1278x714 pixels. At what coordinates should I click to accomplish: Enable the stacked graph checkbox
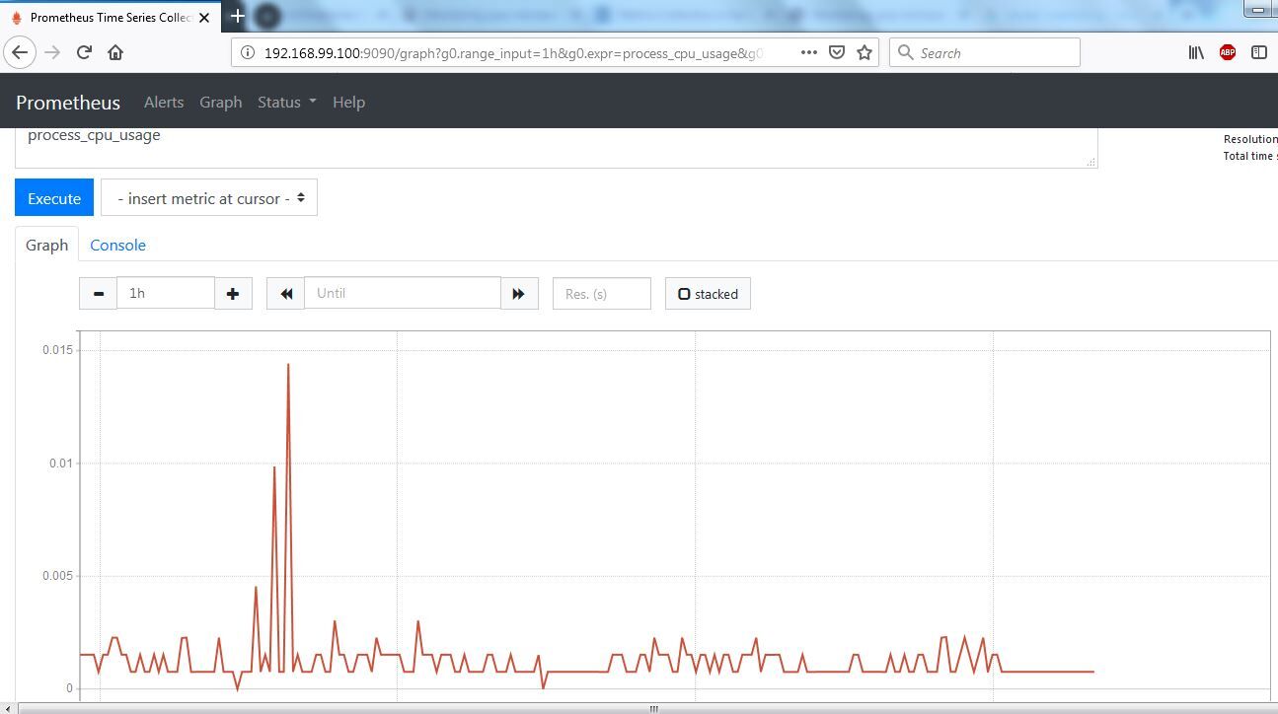click(x=685, y=293)
